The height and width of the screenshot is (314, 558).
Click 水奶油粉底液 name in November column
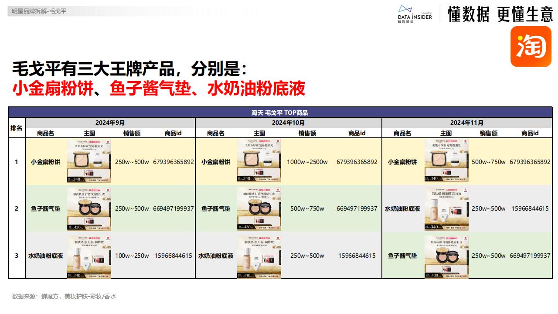(402, 209)
